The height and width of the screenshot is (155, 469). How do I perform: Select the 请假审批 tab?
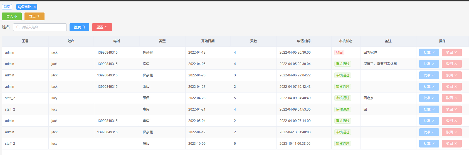(x=25, y=7)
